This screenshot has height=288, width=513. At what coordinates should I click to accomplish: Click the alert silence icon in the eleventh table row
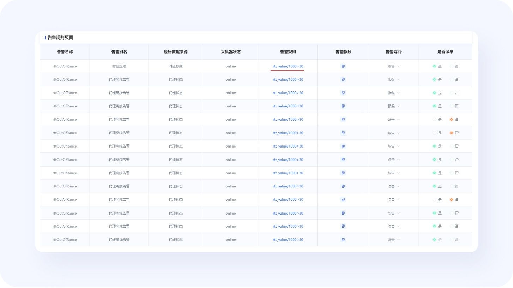pyautogui.click(x=343, y=199)
